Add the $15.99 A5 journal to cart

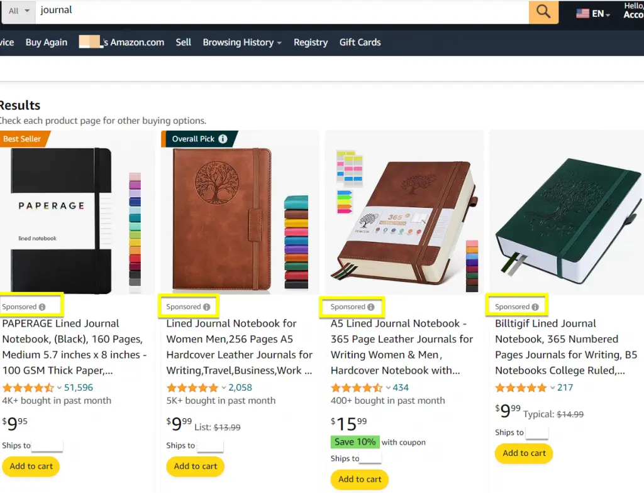tap(360, 479)
